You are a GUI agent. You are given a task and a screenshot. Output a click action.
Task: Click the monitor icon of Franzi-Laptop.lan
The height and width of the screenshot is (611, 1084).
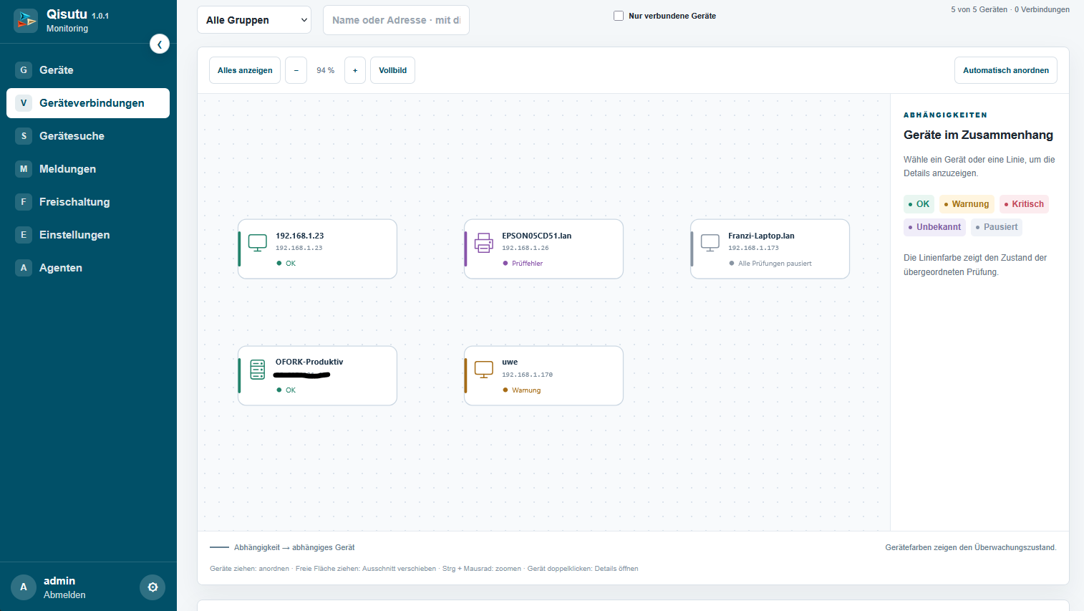[x=710, y=243]
